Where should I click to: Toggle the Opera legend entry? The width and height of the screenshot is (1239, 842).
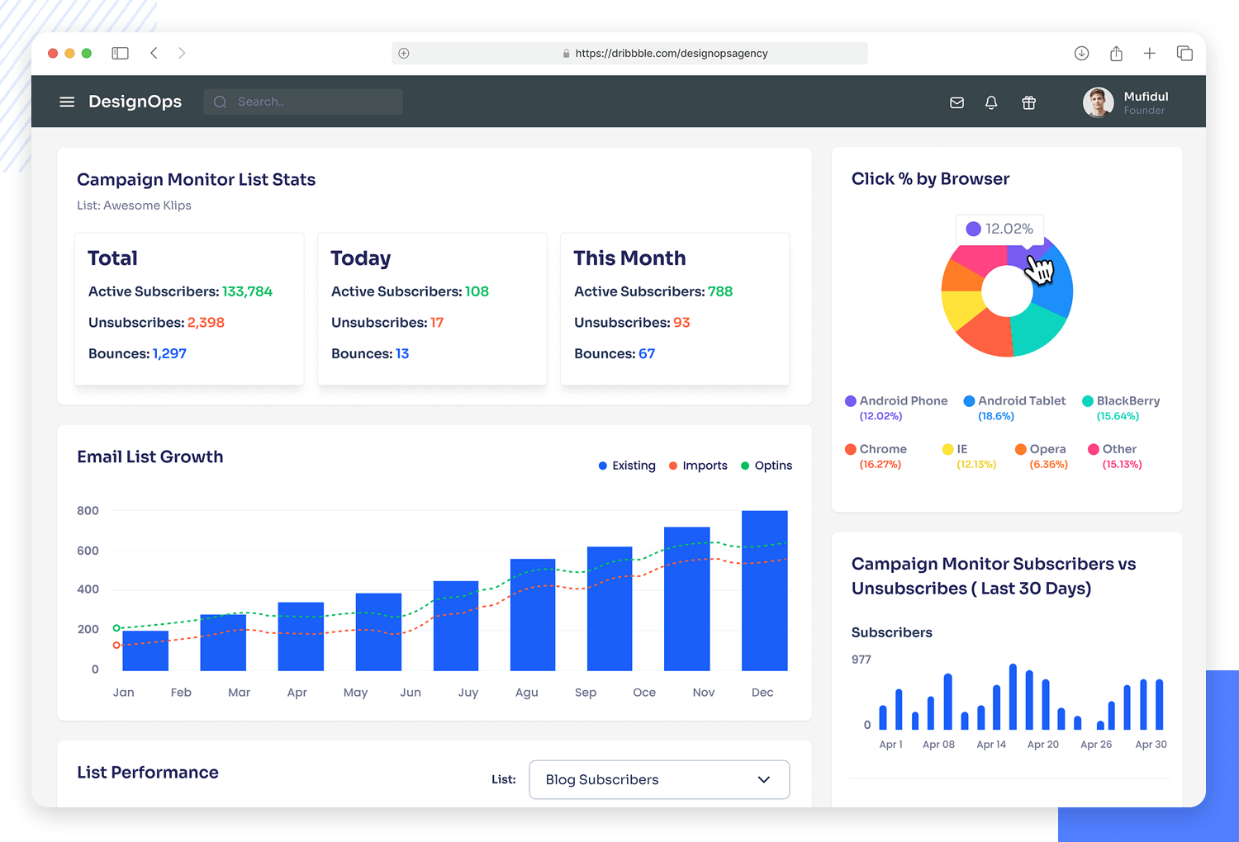1041,456
